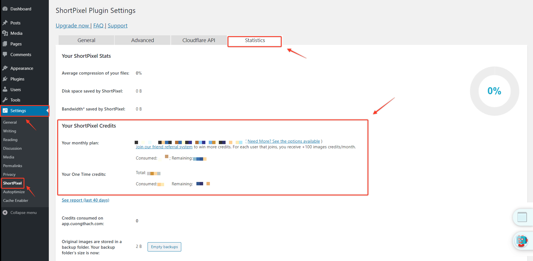This screenshot has height=261, width=533.
Task: Click the Comments bubble icon
Action: click(5, 54)
